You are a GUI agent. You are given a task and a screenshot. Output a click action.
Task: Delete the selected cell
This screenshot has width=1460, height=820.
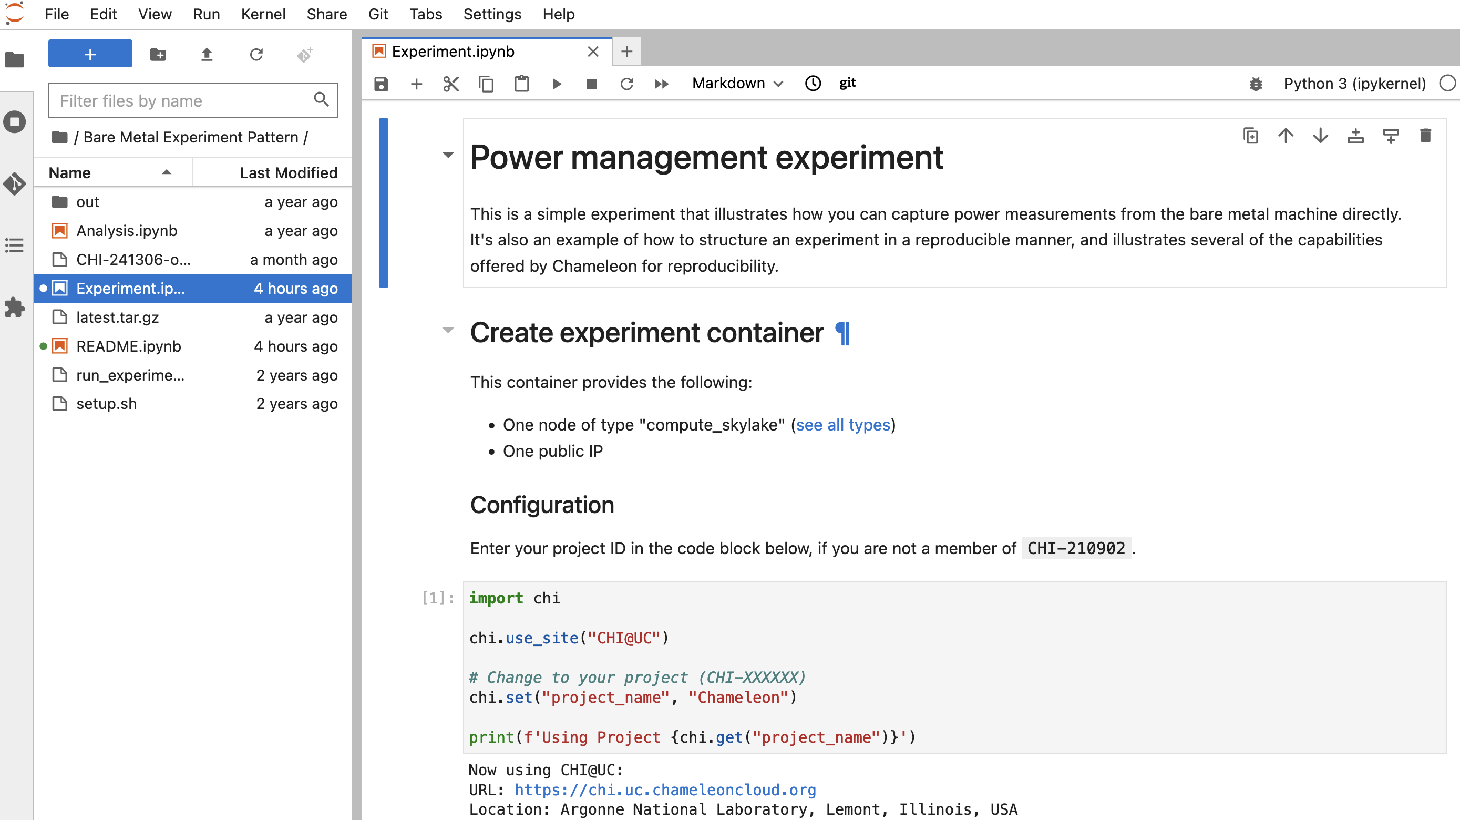tap(1425, 136)
